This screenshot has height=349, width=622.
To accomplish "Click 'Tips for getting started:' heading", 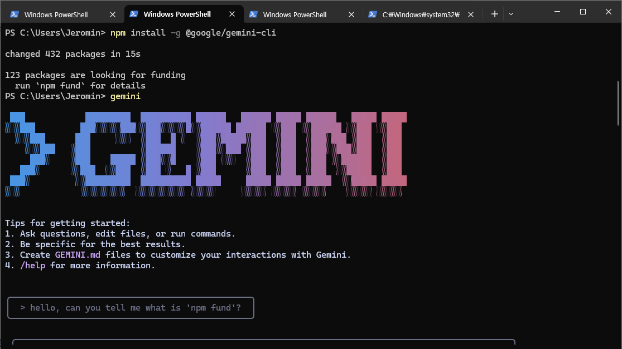I will click(x=67, y=223).
